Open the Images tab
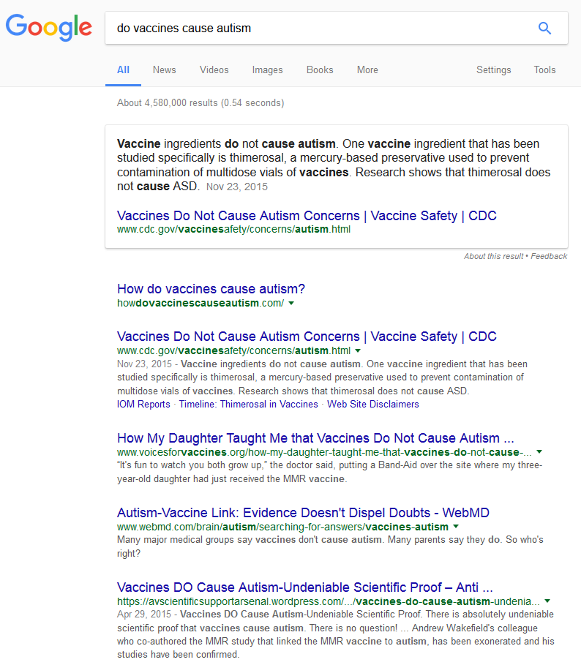 click(267, 70)
